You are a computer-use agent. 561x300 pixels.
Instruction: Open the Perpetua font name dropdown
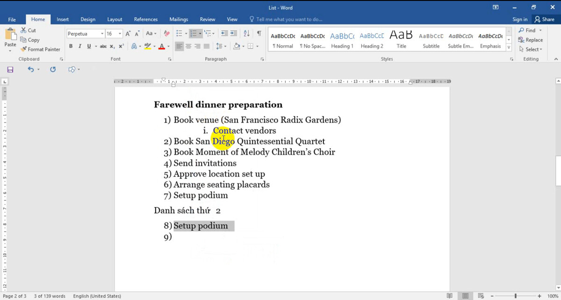(x=102, y=34)
